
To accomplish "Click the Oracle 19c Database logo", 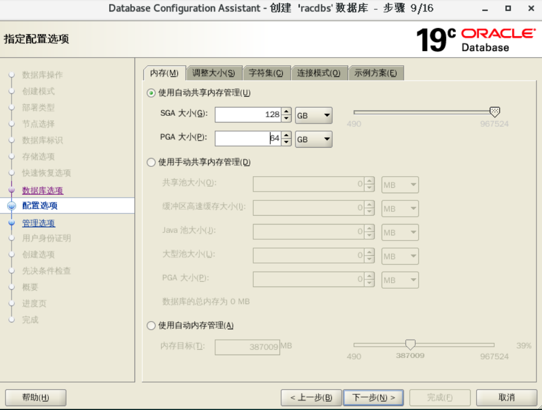I will 476,40.
